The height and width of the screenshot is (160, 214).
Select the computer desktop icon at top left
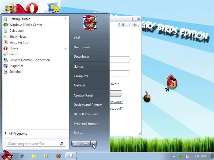click(11, 8)
